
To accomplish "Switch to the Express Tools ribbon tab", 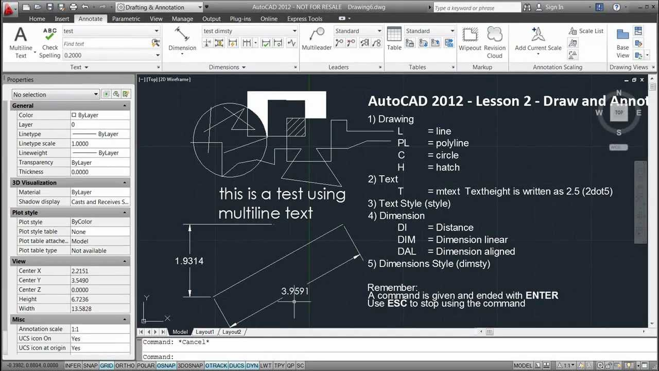I will (x=305, y=19).
